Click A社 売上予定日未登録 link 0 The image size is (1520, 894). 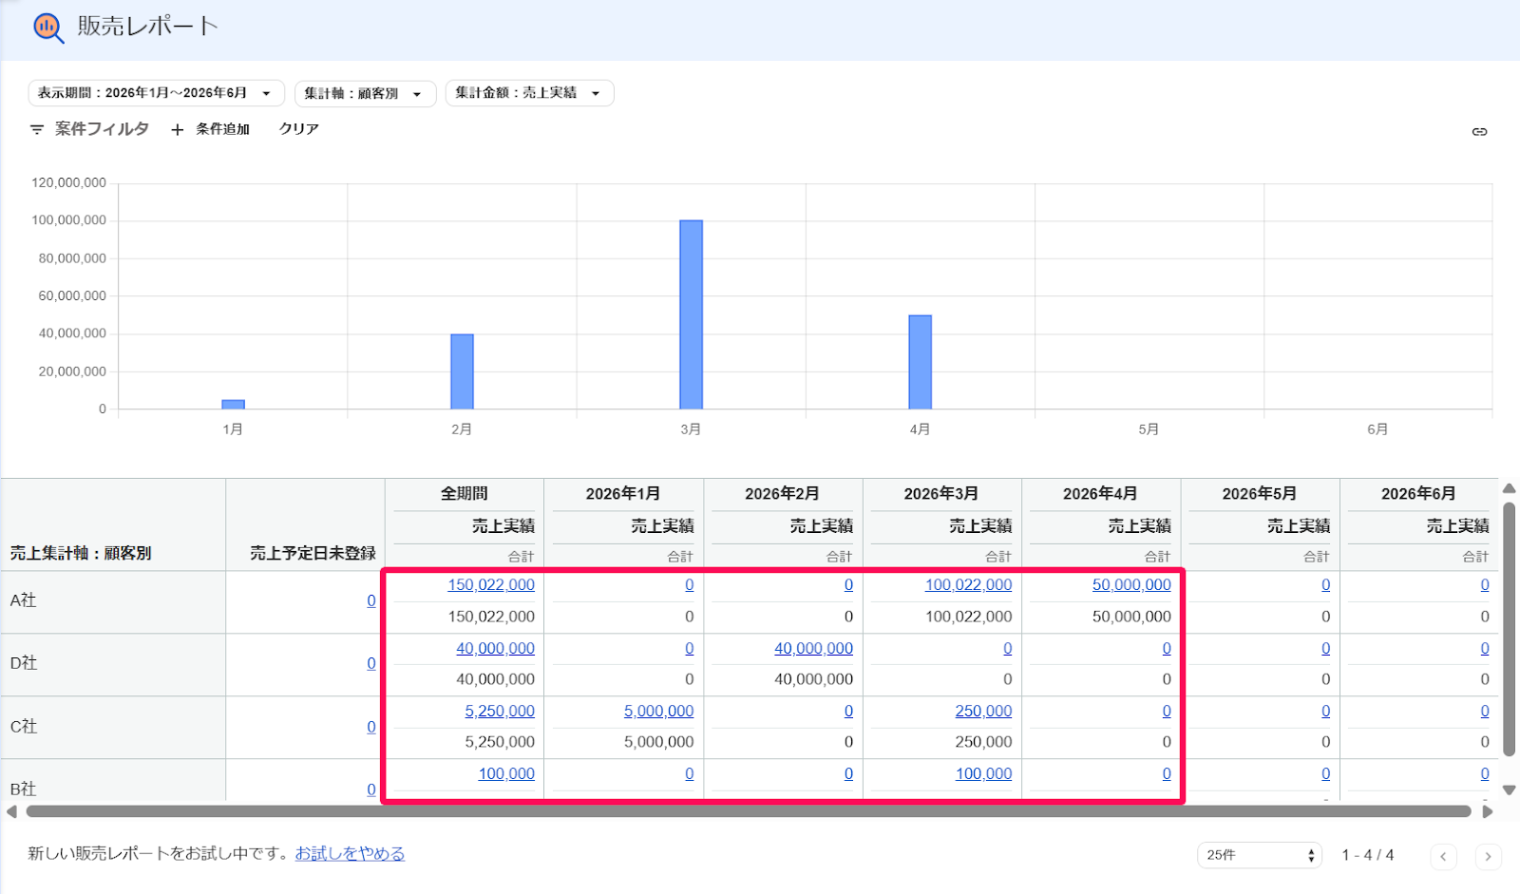point(371,600)
